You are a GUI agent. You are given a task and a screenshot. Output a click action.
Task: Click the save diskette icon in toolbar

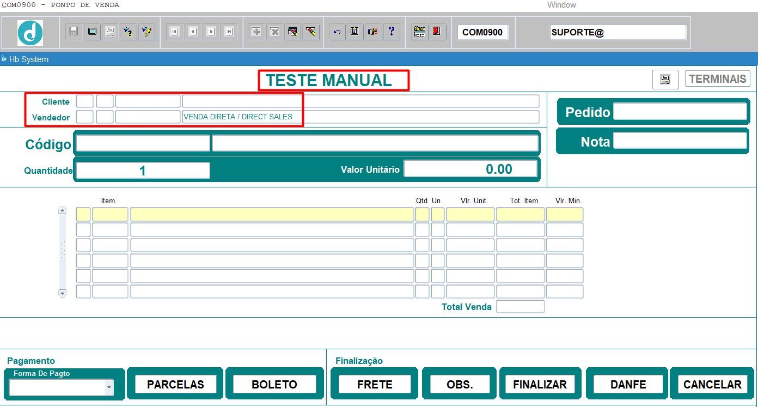[74, 32]
